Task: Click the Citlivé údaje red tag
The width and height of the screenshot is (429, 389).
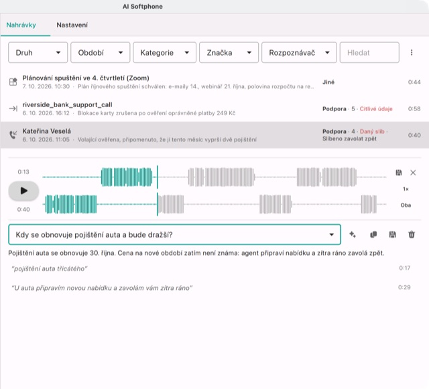Action: (376, 109)
